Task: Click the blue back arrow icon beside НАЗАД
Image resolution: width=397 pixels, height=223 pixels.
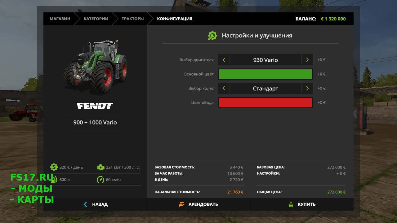Action: point(85,204)
